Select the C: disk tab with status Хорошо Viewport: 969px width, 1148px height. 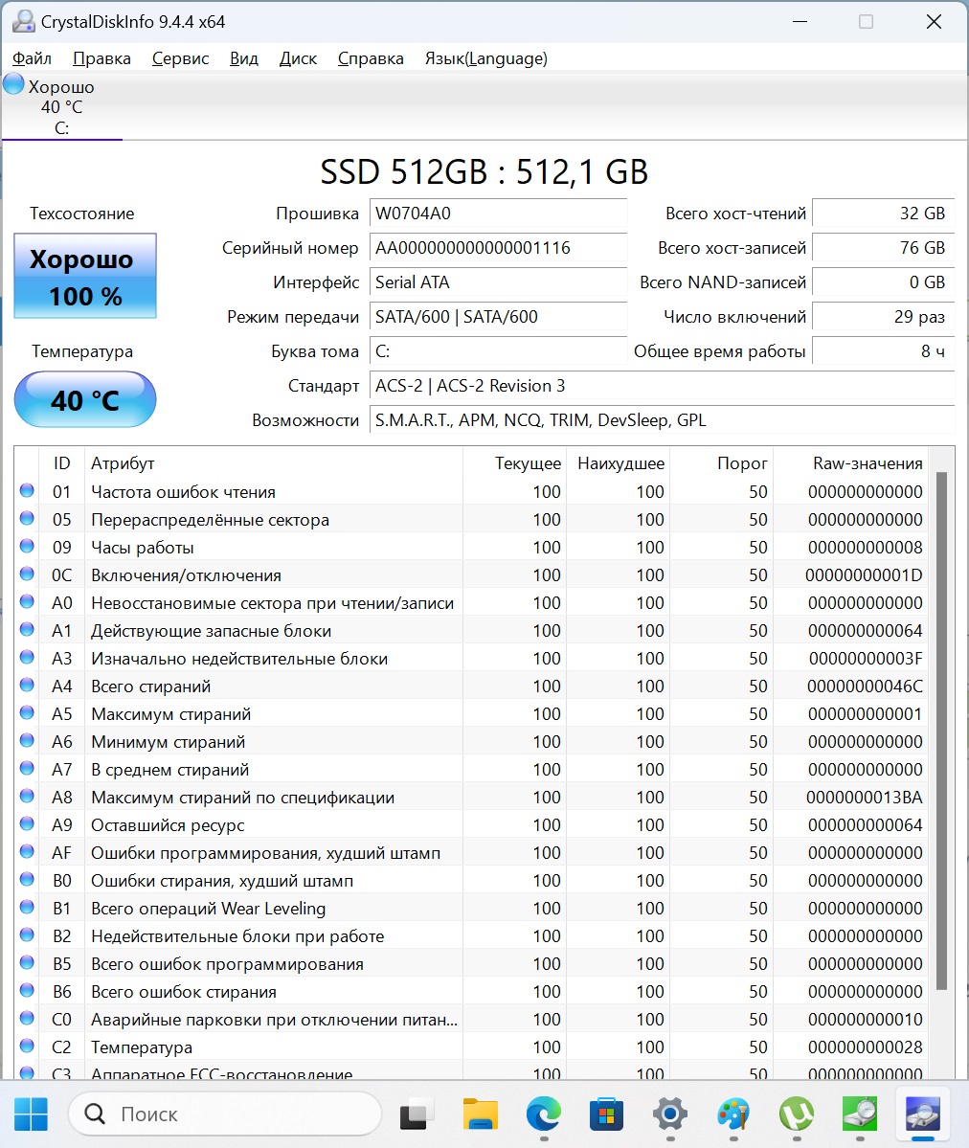pos(61,107)
